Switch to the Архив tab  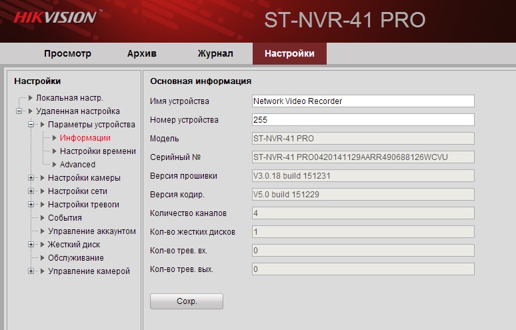click(142, 53)
